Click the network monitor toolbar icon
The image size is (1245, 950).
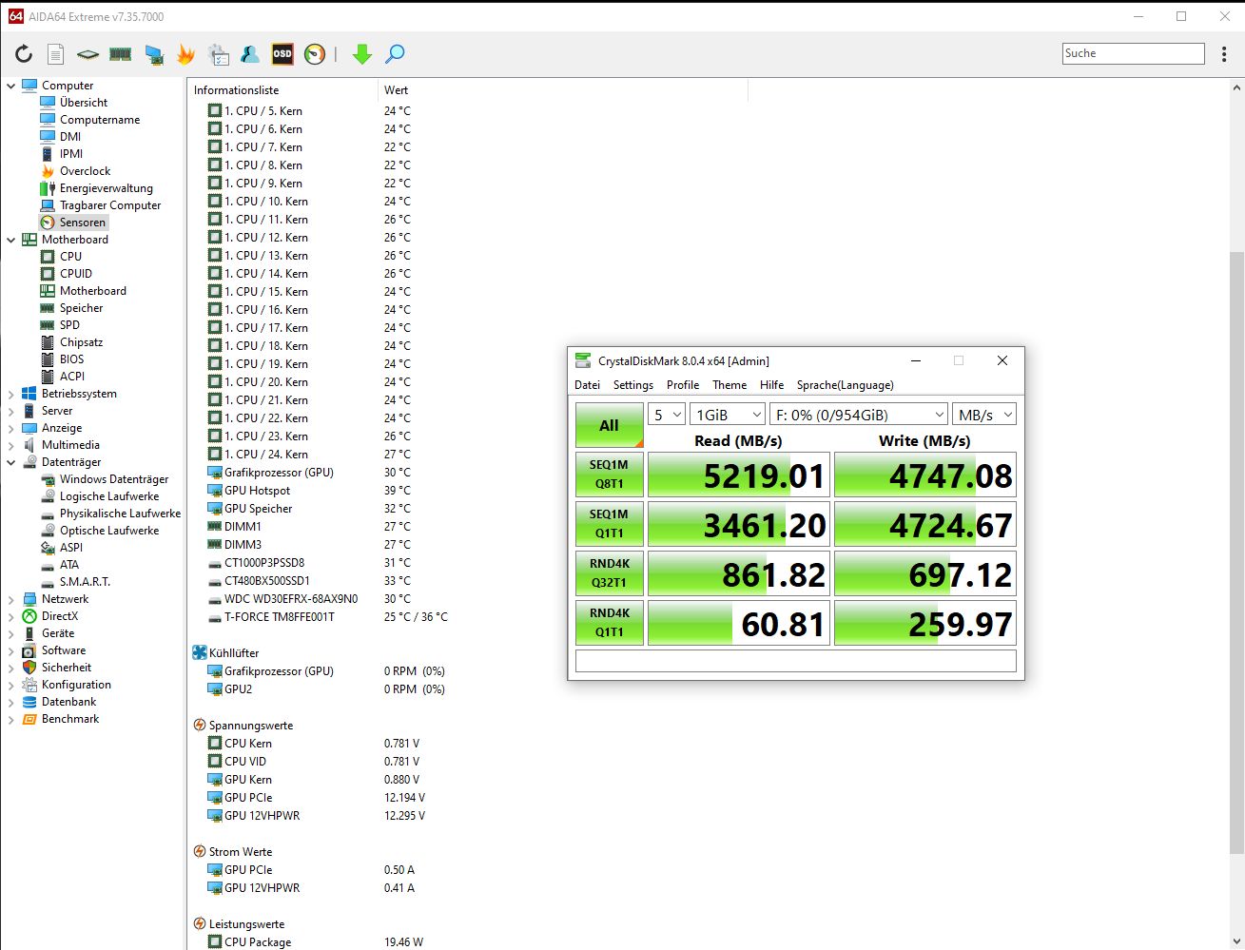[153, 54]
